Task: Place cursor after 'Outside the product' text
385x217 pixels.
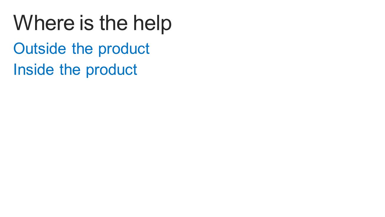Action: pos(150,48)
